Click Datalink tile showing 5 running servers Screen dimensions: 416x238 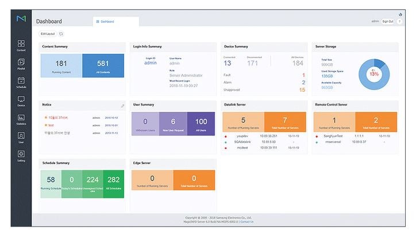pyautogui.click(x=243, y=122)
